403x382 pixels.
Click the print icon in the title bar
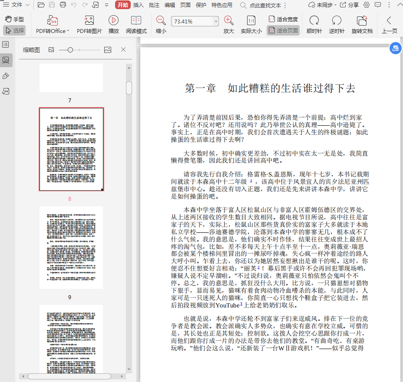point(63,5)
